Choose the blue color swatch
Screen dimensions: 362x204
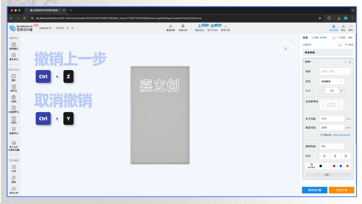pyautogui.click(x=341, y=166)
